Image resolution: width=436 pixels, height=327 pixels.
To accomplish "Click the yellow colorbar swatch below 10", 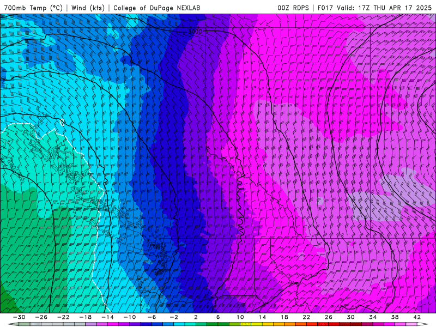I will pos(246,324).
